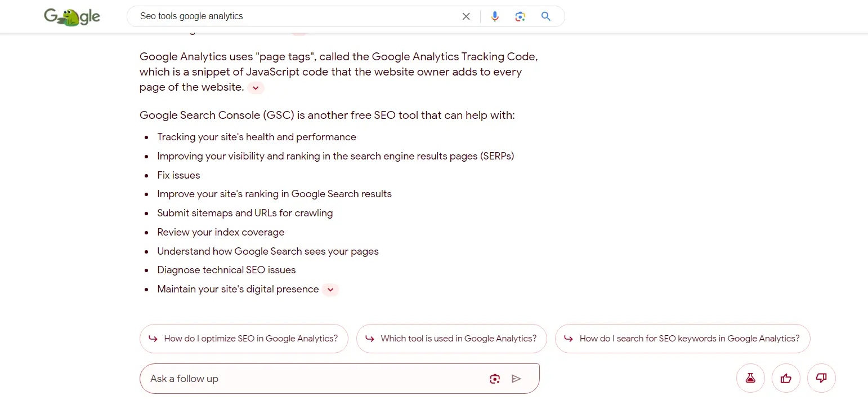
Task: Expand chevron after 'digital presence'
Action: [330, 290]
